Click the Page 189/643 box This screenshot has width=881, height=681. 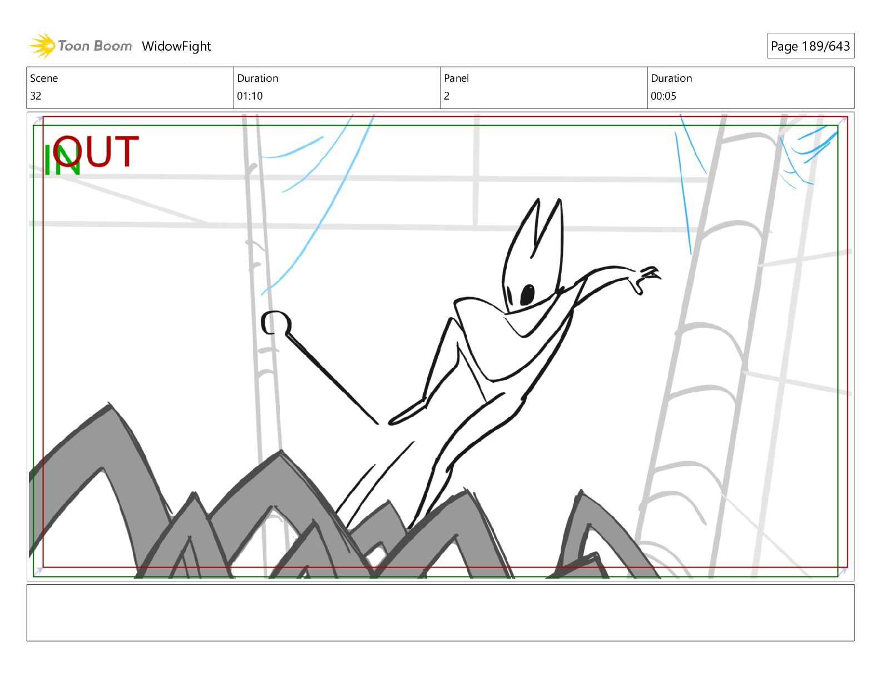point(810,46)
